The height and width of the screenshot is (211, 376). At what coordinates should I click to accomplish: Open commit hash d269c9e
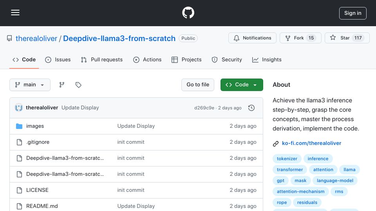click(204, 108)
